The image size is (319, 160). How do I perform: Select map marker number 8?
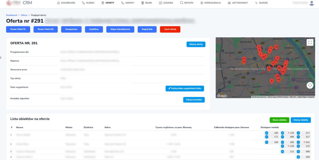(x=272, y=81)
